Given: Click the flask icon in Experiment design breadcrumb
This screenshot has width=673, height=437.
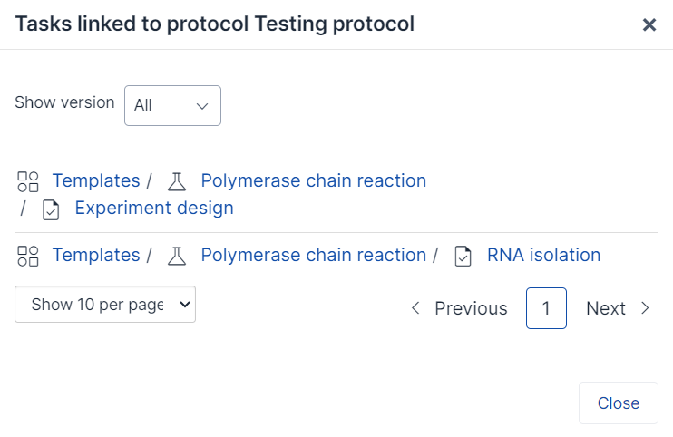Looking at the screenshot, I should [x=177, y=181].
